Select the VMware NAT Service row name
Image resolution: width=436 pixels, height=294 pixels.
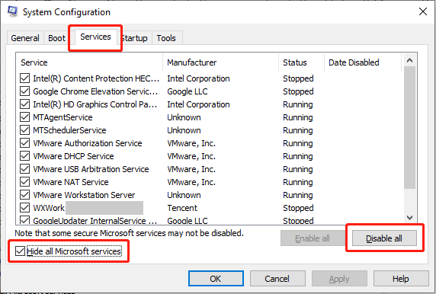[x=71, y=182]
